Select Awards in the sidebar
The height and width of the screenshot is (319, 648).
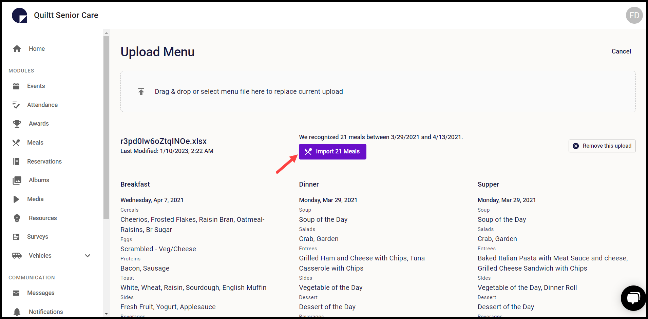39,124
